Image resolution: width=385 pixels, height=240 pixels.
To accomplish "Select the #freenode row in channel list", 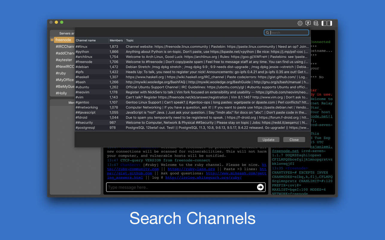I will point(192,62).
